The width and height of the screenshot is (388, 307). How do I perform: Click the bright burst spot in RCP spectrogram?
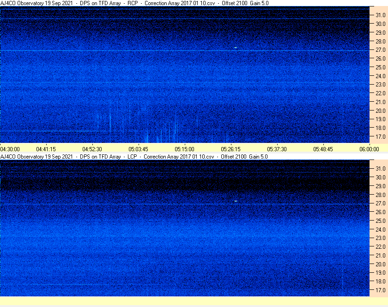coord(236,47)
